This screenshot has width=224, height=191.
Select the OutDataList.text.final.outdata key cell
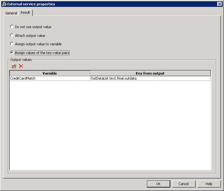(150, 78)
